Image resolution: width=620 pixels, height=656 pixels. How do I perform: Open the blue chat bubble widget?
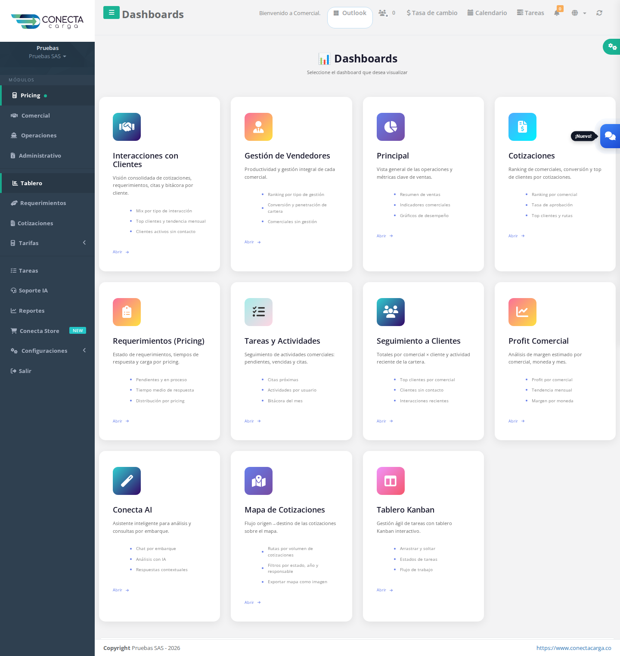(610, 136)
